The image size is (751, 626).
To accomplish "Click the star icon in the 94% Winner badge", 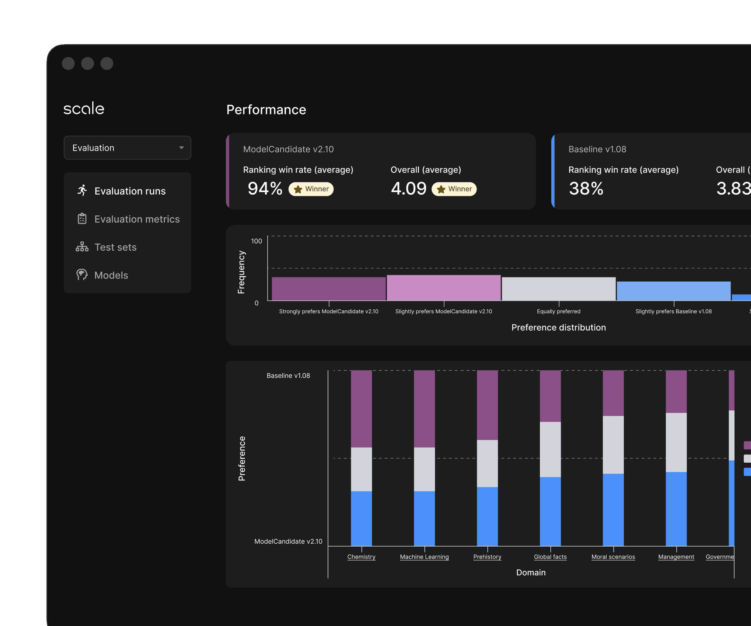I will (x=298, y=189).
